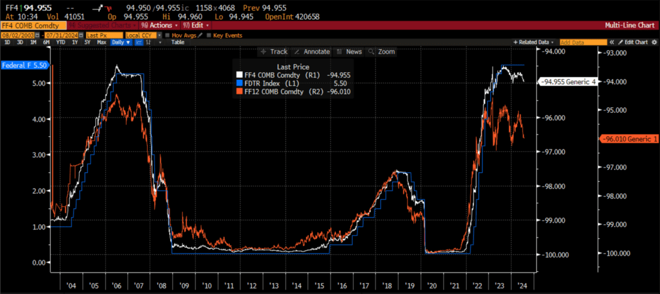This screenshot has height=294, width=660.
Task: Toggle the Key Events checkbox
Action: [x=209, y=35]
